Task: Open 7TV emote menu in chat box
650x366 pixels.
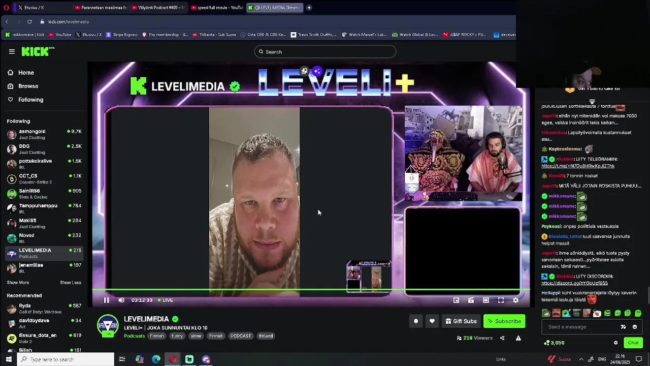Action: (623, 327)
